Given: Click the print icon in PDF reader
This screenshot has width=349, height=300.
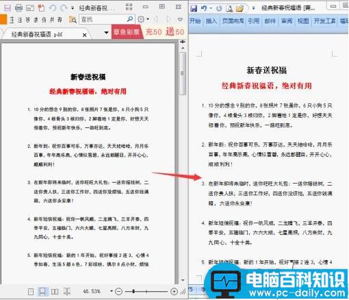Looking at the screenshot, I should coord(18,8).
